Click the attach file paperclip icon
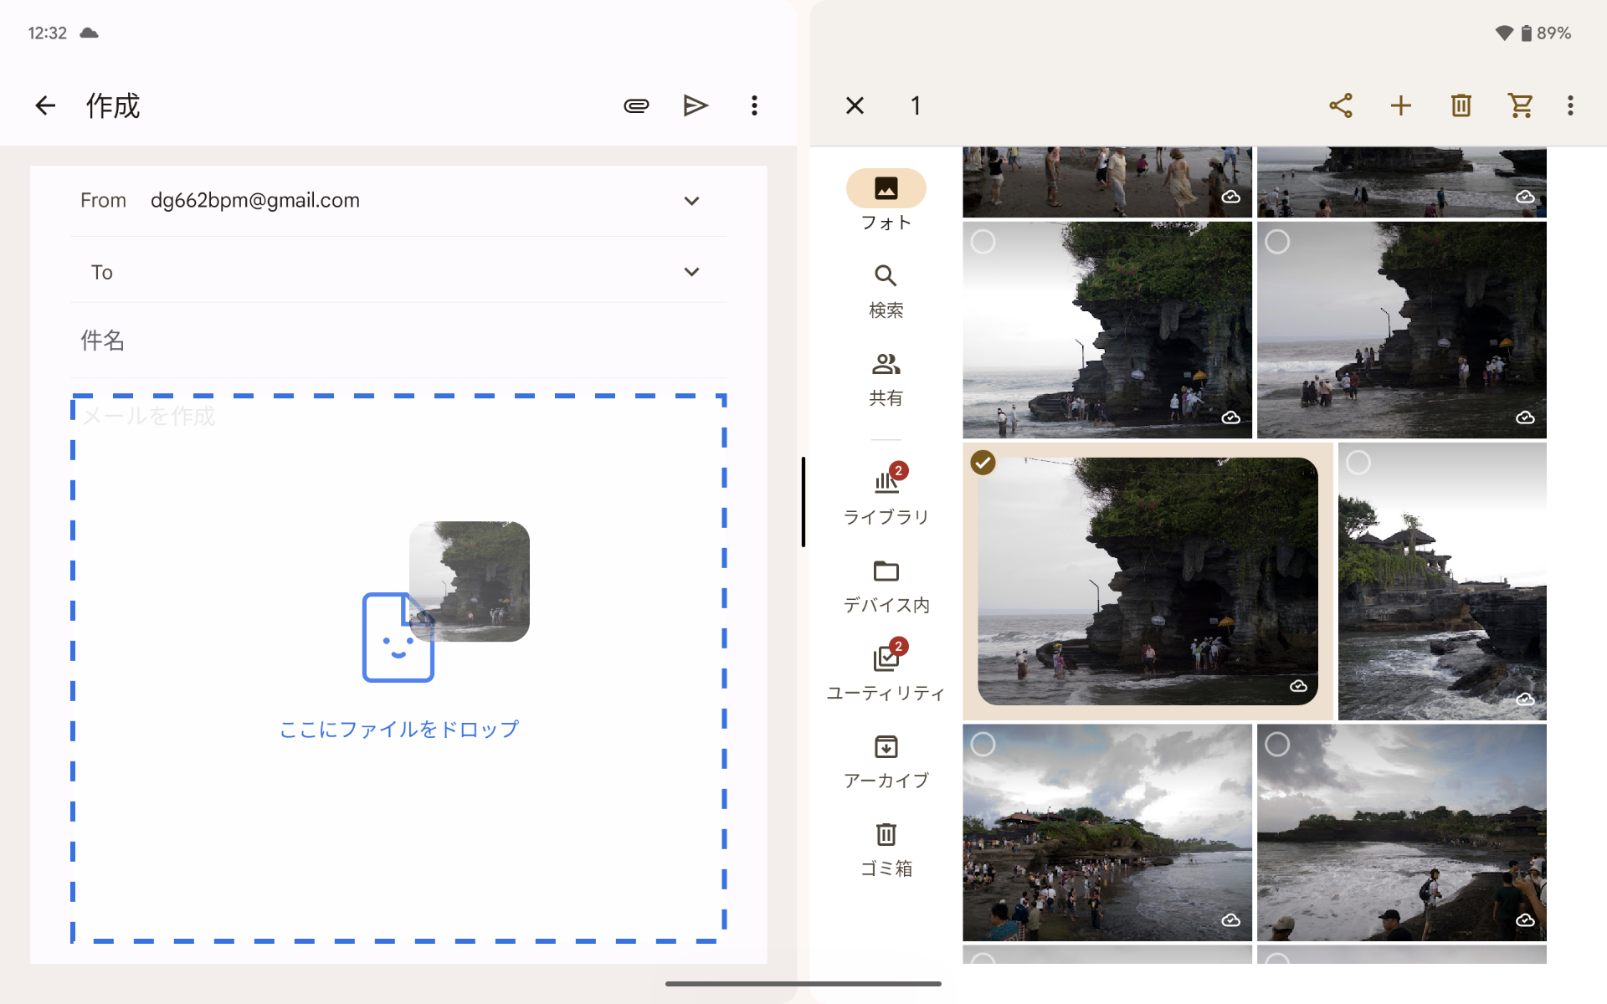 click(636, 105)
